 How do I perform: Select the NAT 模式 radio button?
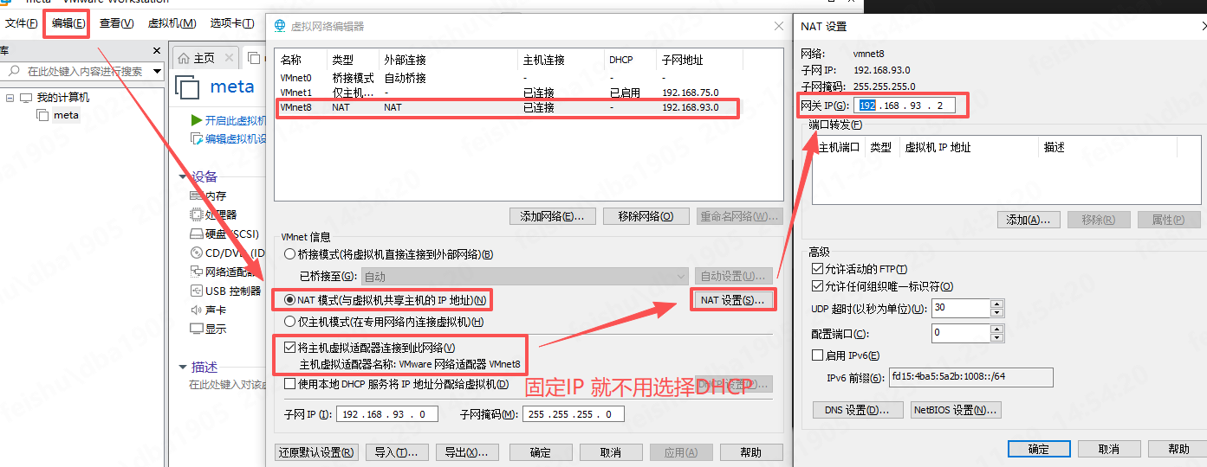tap(289, 300)
